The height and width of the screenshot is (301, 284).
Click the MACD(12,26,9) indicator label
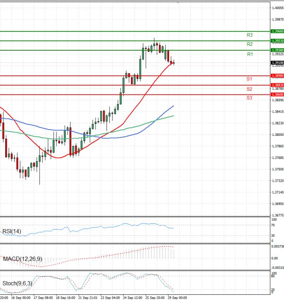22,259
